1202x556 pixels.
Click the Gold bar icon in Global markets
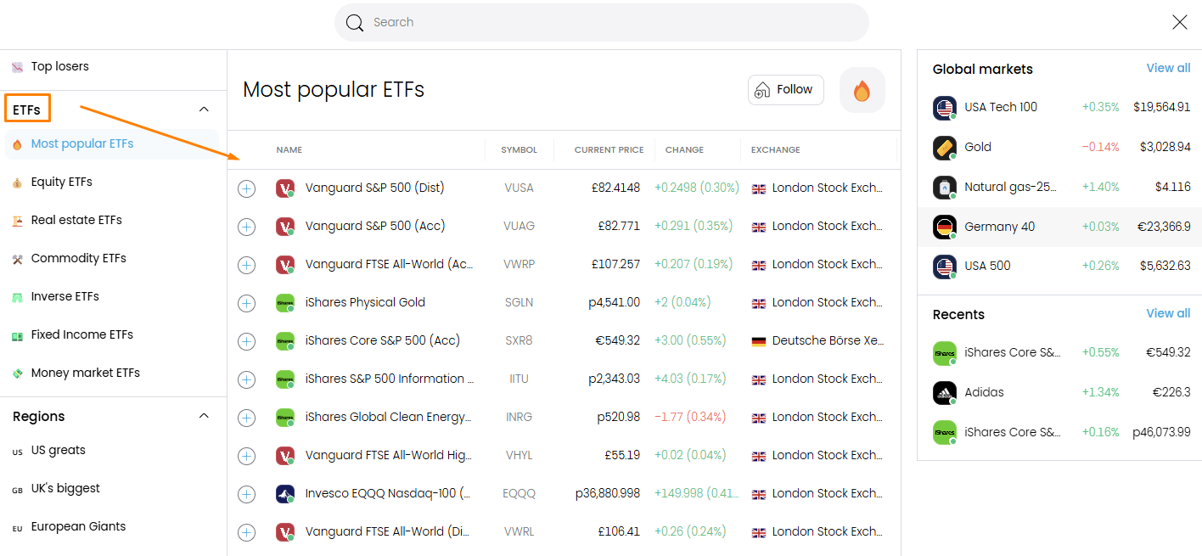(x=945, y=148)
